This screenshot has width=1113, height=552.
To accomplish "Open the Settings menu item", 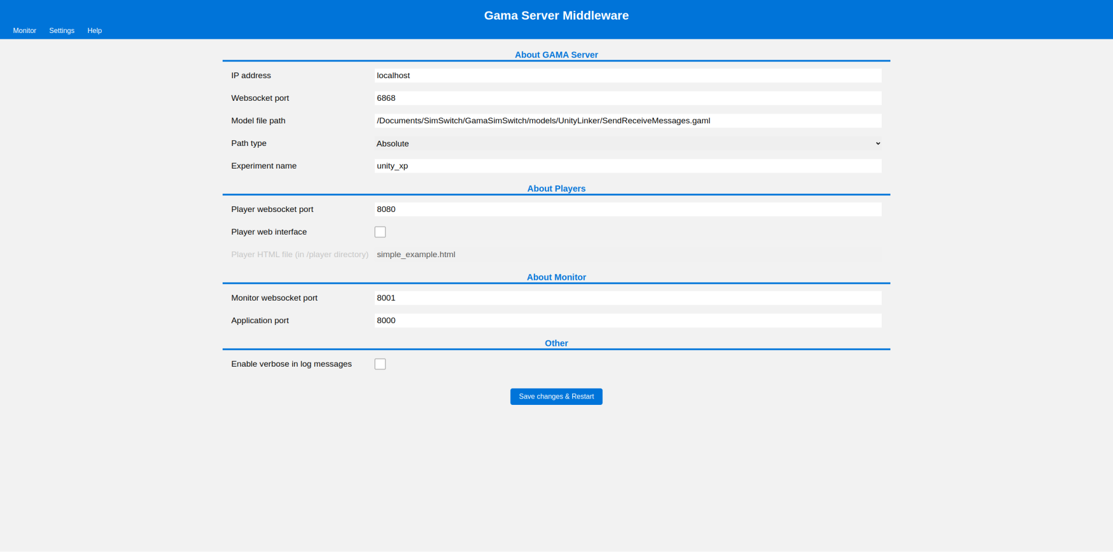I will pos(61,31).
